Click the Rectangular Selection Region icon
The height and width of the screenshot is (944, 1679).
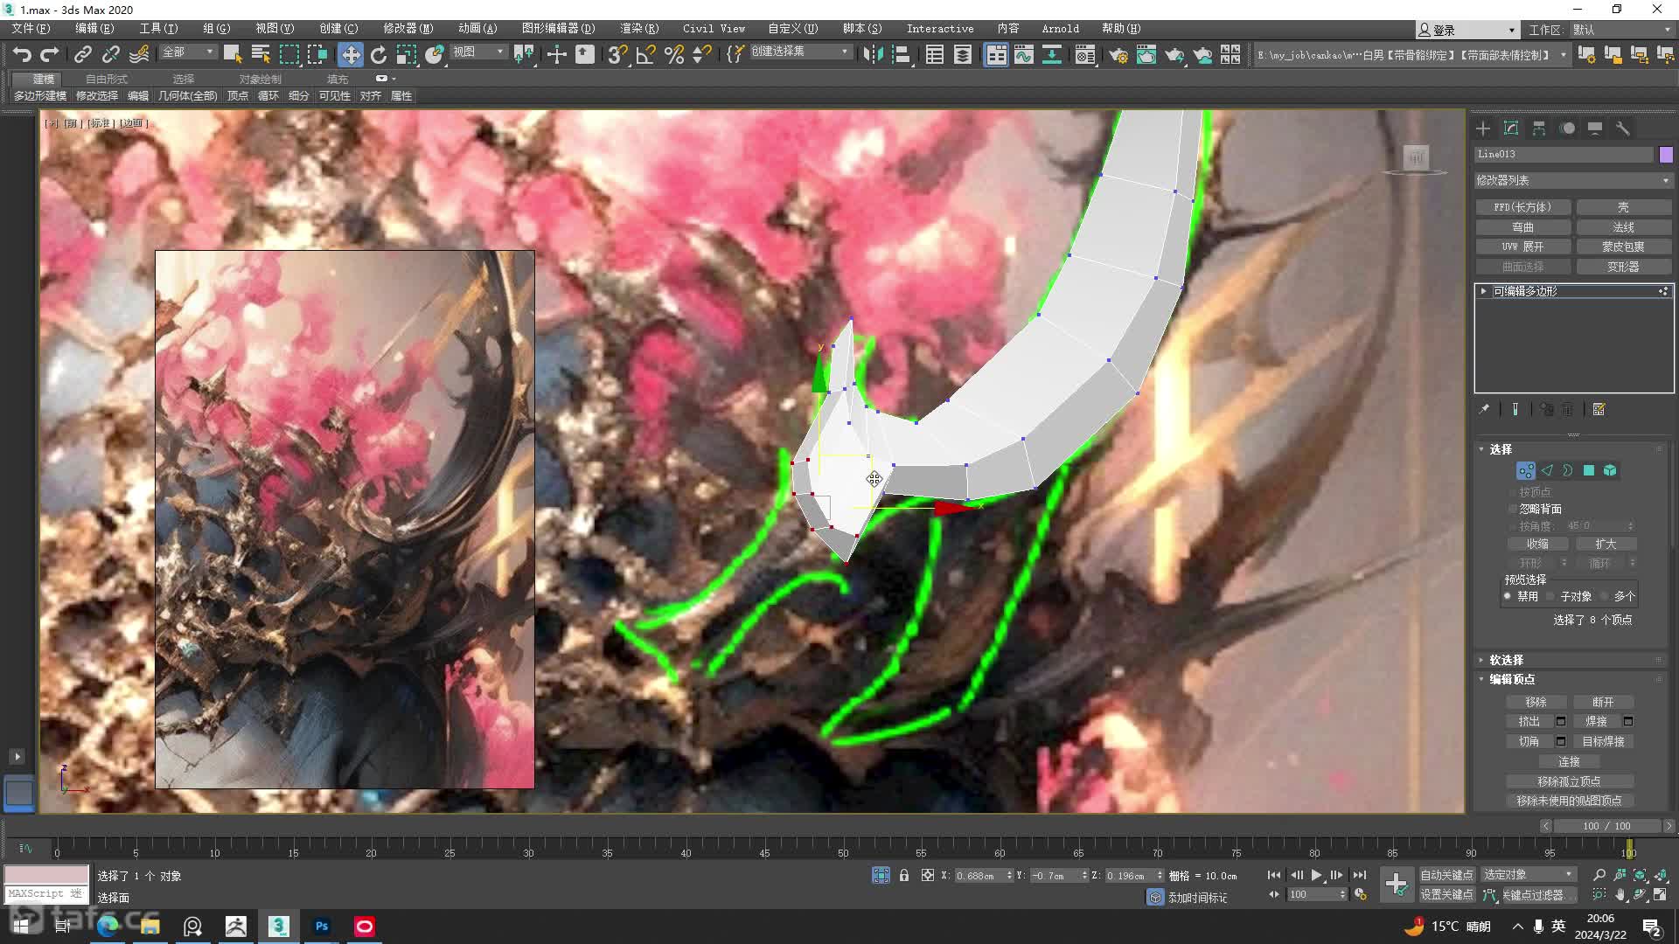(289, 54)
